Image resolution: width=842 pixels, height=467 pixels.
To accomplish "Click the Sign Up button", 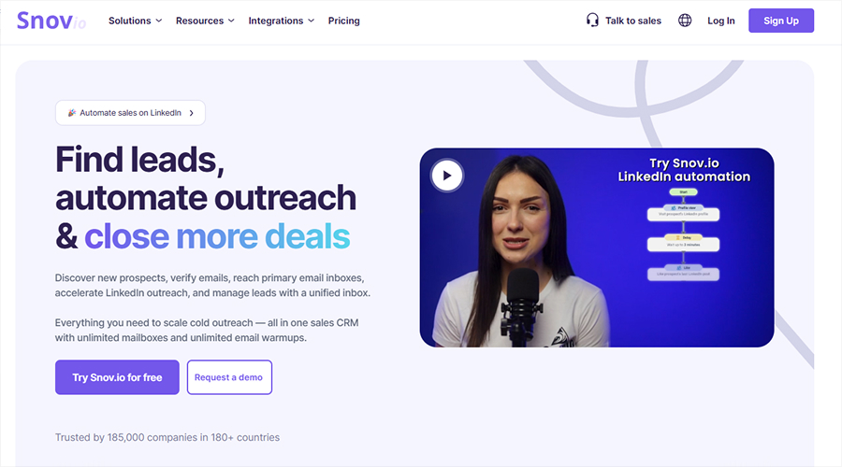I will [781, 21].
